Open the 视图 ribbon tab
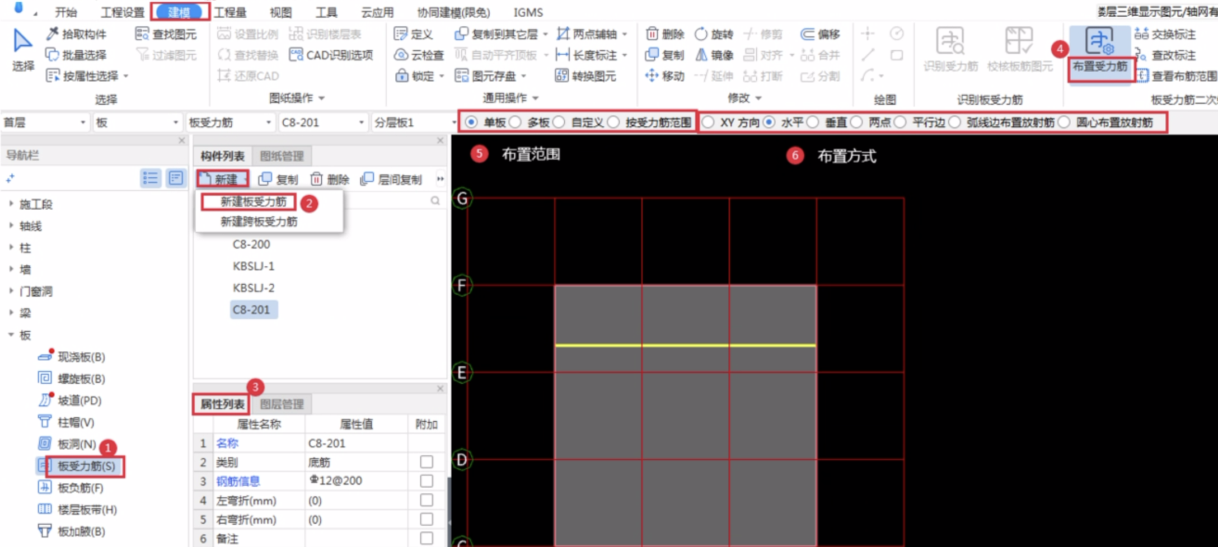This screenshot has width=1218, height=547. pyautogui.click(x=280, y=12)
